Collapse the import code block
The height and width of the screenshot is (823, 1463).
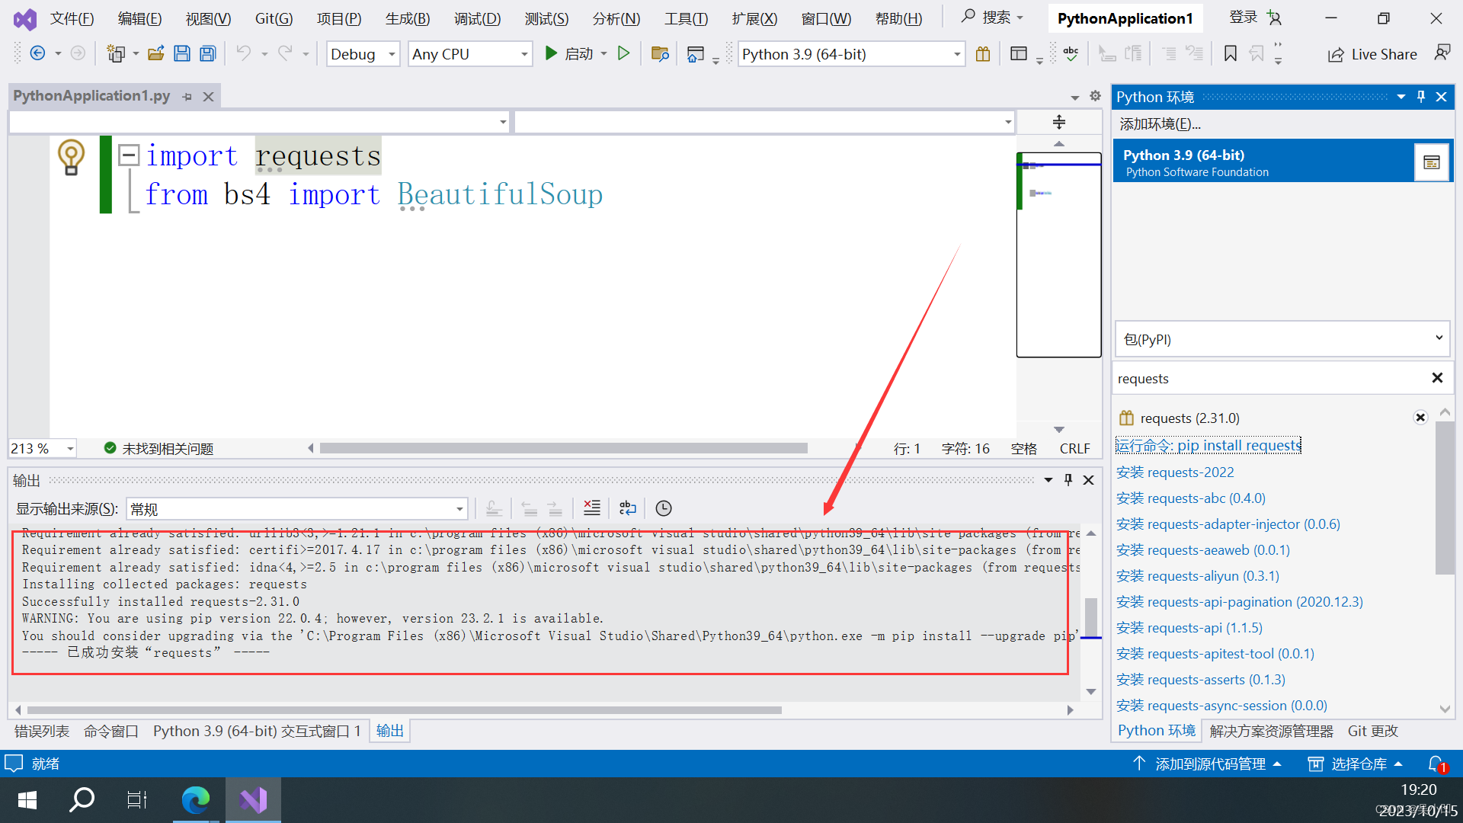pyautogui.click(x=129, y=155)
